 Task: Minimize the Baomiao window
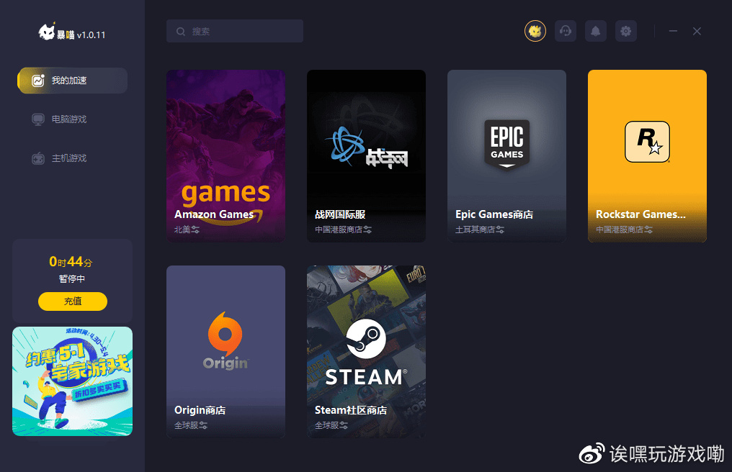673,31
